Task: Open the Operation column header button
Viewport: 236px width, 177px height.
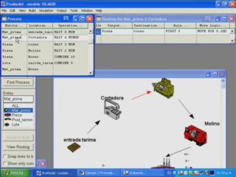Action: click(71, 25)
